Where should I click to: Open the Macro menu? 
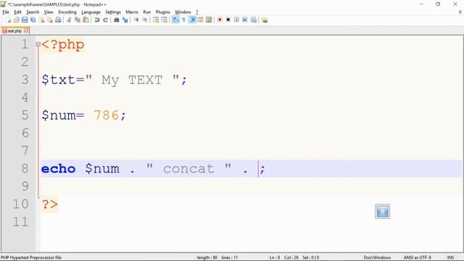[x=132, y=12]
